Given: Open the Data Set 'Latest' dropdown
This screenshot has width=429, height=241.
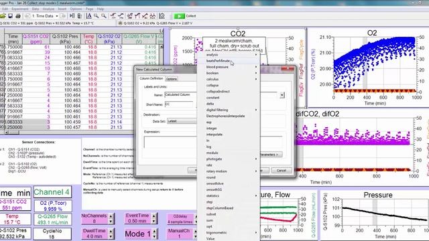Looking at the screenshot, I should pyautogui.click(x=182, y=121).
